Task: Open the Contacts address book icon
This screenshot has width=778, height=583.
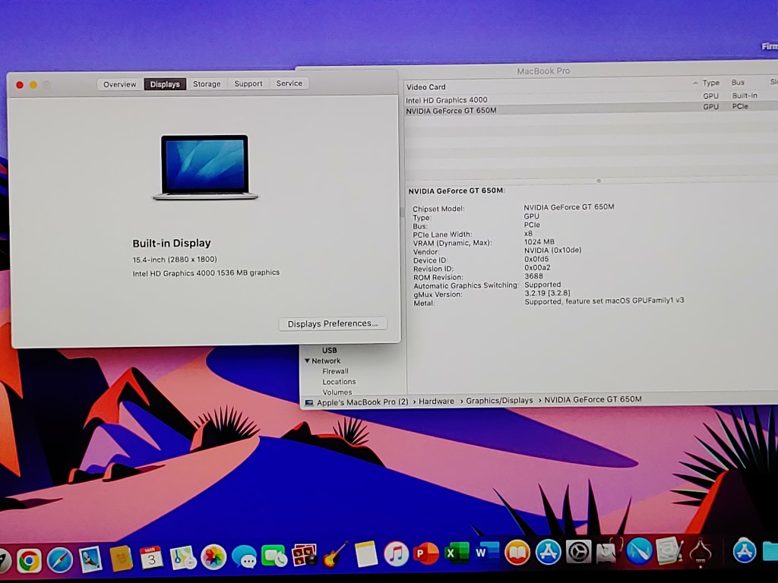Action: pos(121,558)
